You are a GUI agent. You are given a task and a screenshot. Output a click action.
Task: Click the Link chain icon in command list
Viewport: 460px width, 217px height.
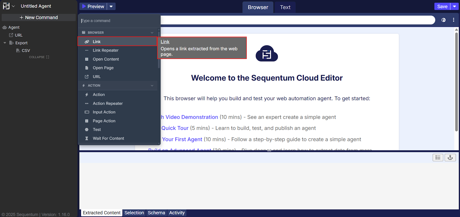pos(87,42)
